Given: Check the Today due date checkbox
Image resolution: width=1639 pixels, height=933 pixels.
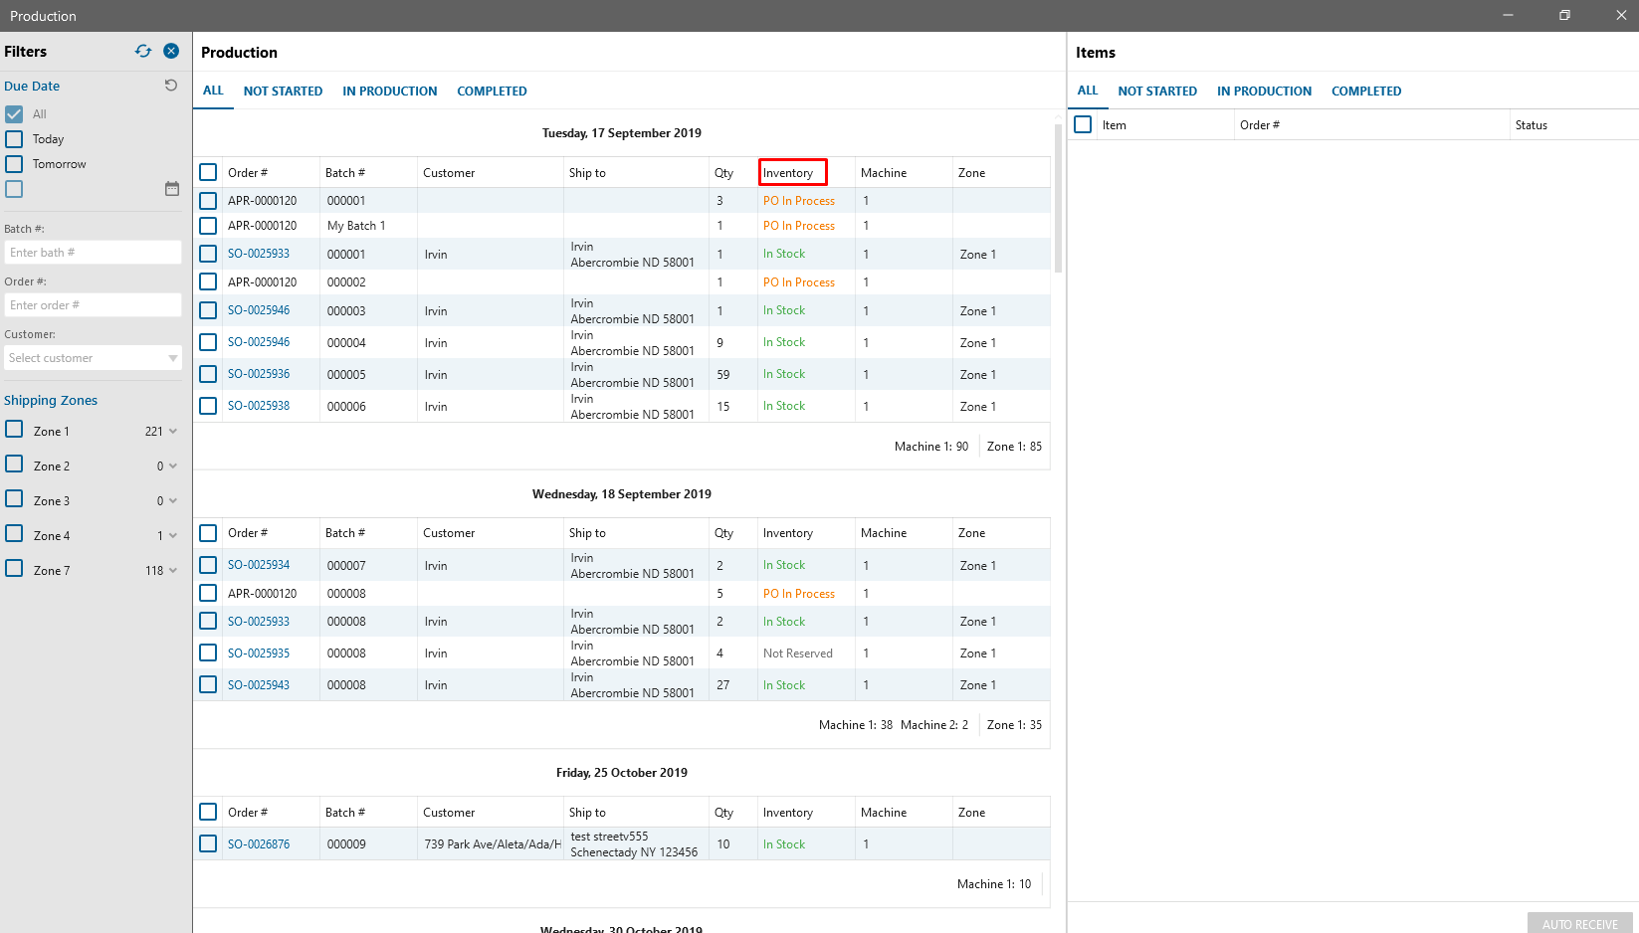Looking at the screenshot, I should coord(14,139).
